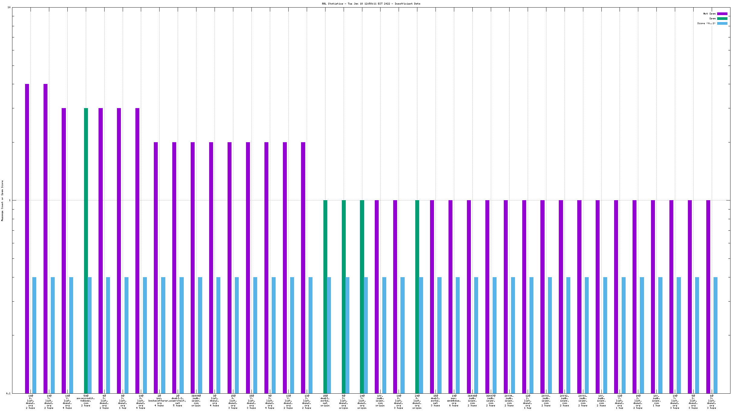
Task: Click the purple Not Spam legend swatch
Action: point(722,14)
